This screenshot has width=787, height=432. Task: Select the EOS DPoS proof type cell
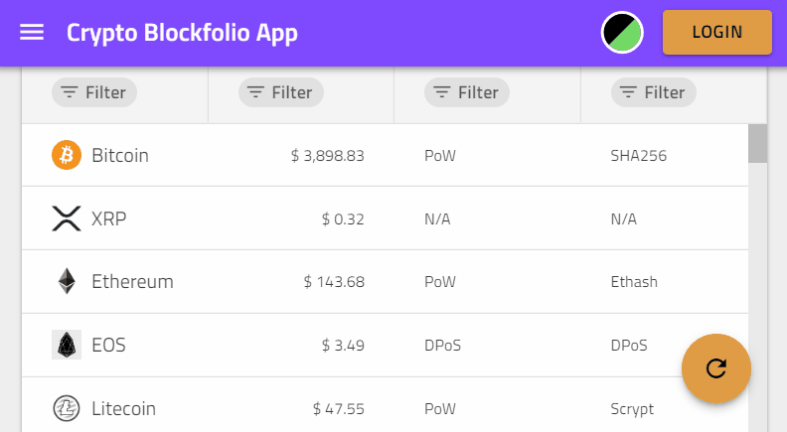[443, 346]
